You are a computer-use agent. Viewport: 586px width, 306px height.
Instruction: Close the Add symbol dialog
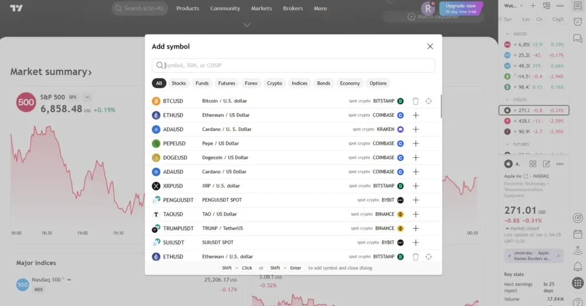(x=430, y=46)
